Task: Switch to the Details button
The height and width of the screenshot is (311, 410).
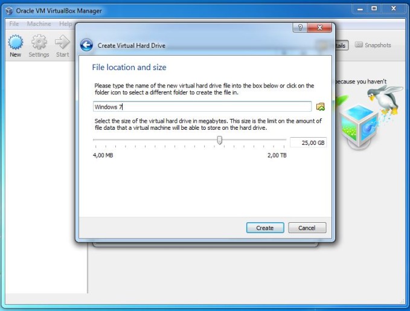Action: click(340, 45)
